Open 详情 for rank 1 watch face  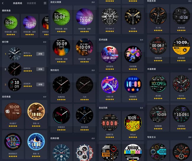point(40,54)
